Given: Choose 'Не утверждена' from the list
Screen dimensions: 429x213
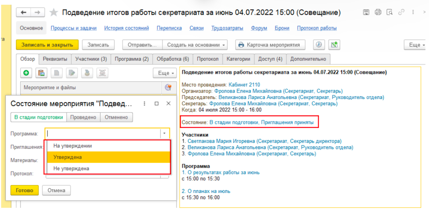Looking at the screenshot, I should [109, 168].
